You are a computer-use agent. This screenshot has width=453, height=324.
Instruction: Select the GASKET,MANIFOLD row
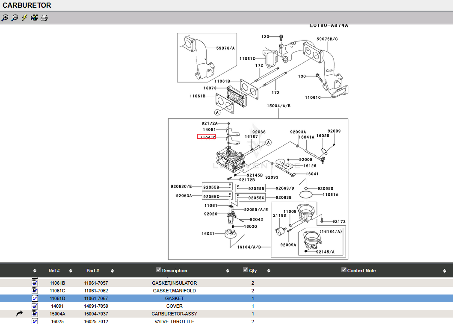174,291
